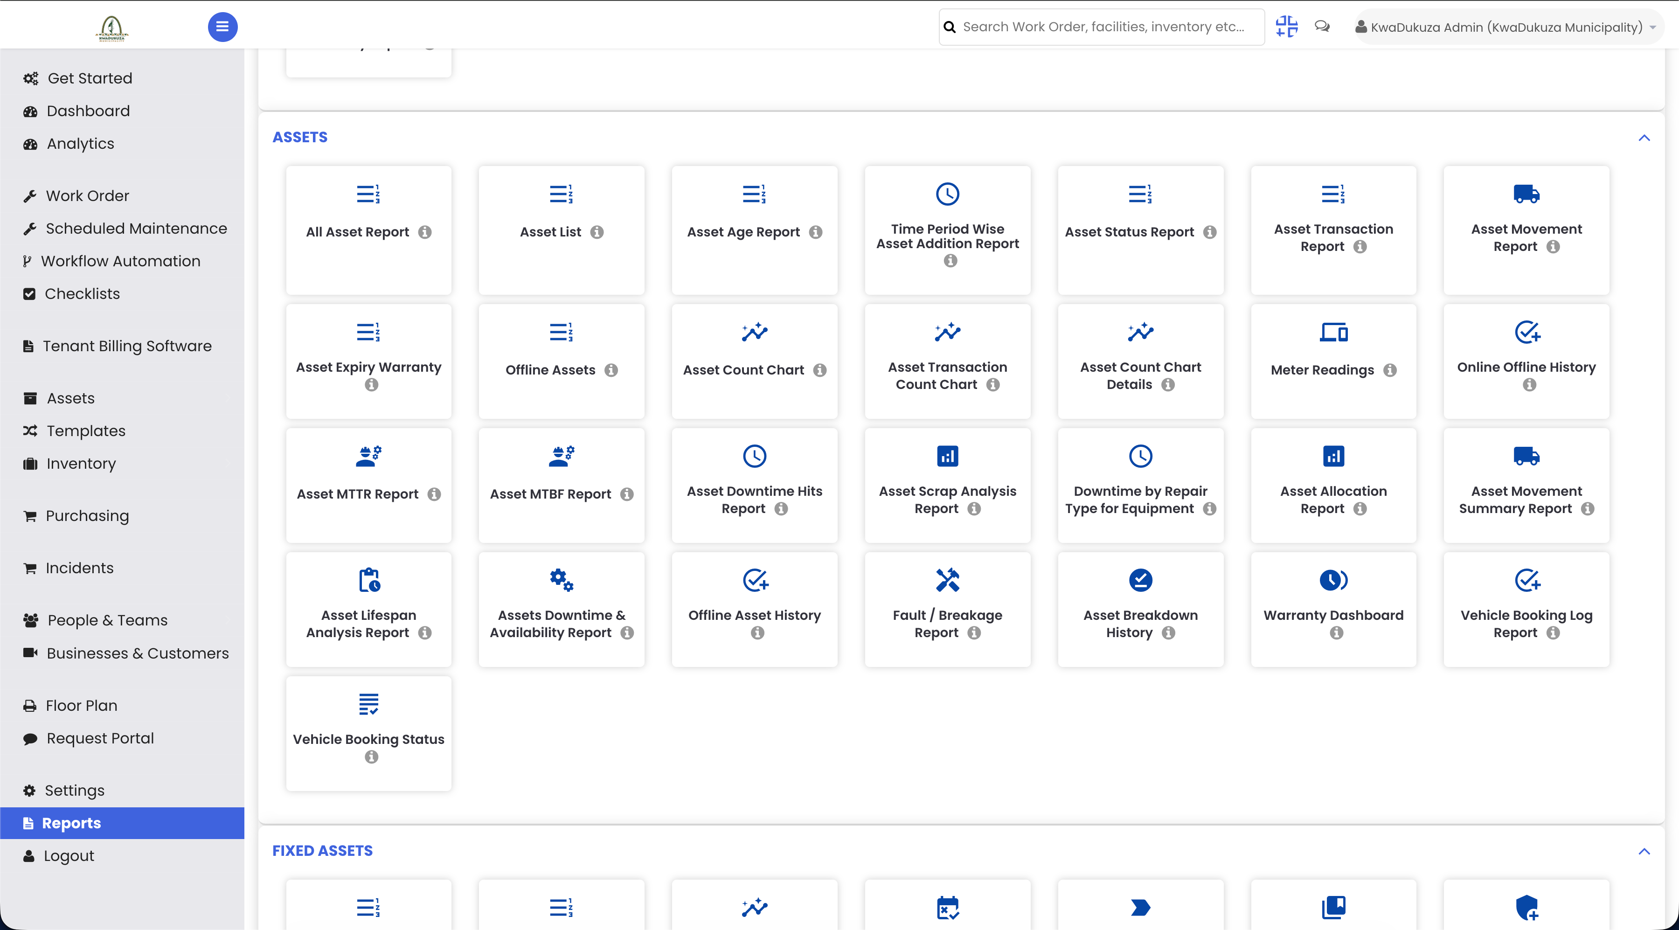Open the Asset Count Chart Details card

(1140, 361)
